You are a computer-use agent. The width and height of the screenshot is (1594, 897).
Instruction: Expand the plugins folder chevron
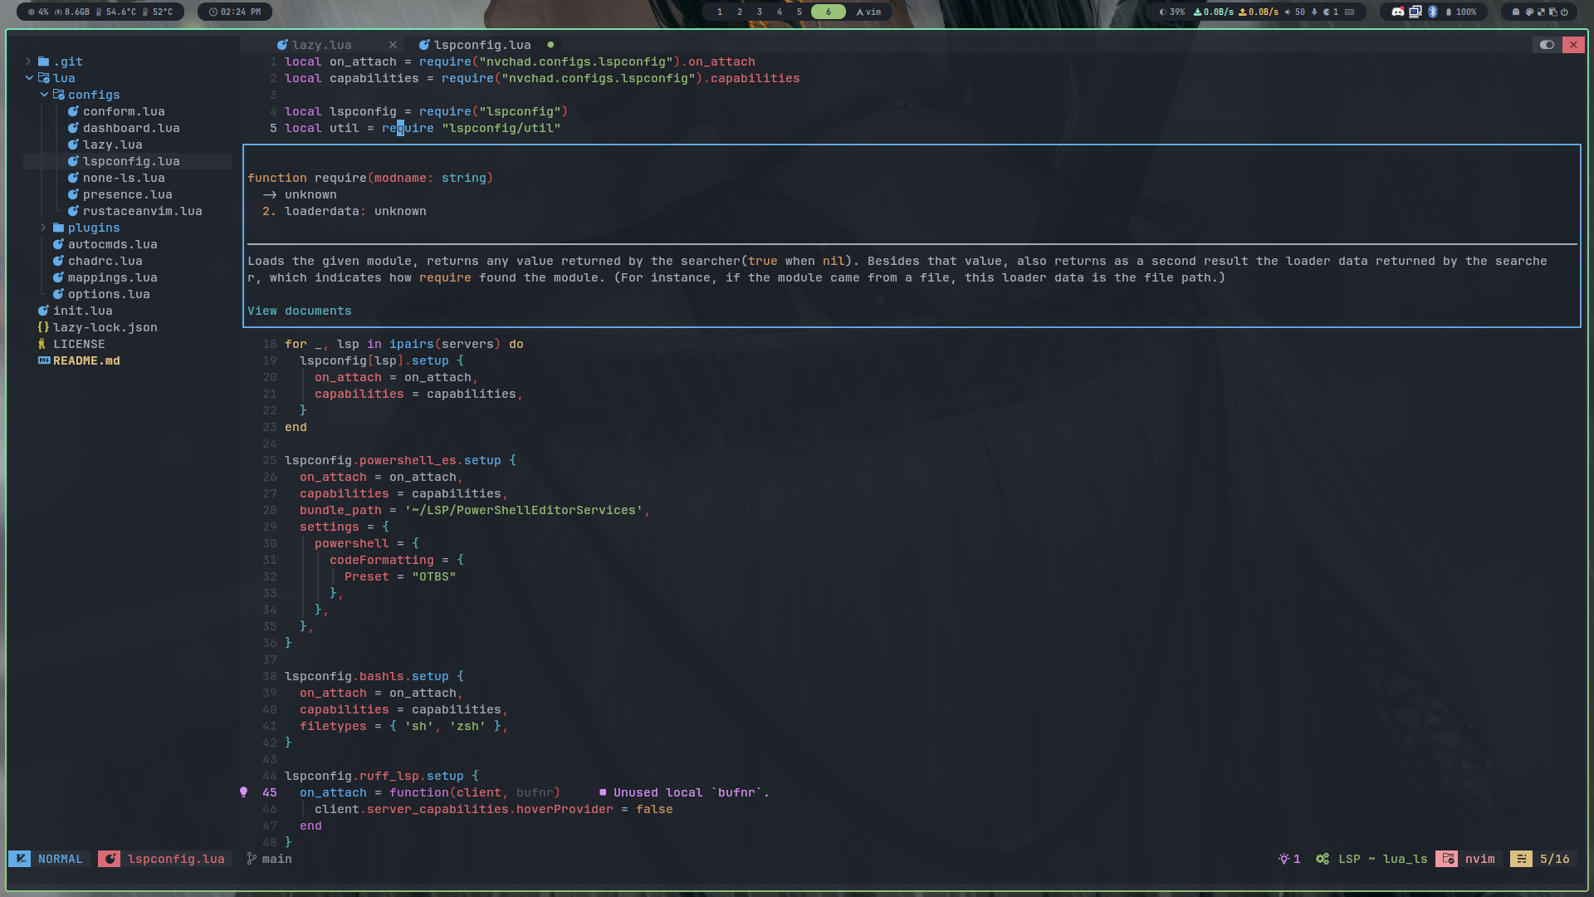43,228
